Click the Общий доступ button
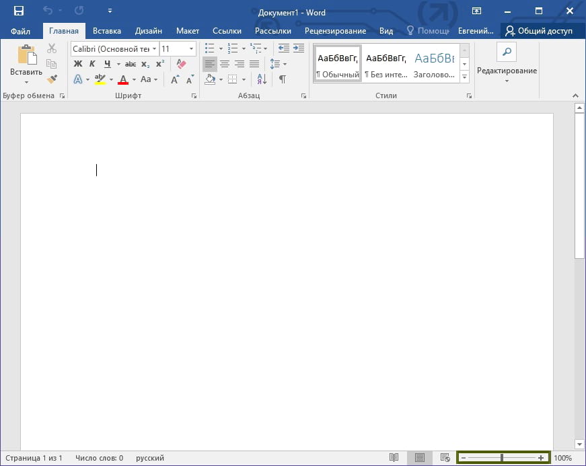 (539, 31)
